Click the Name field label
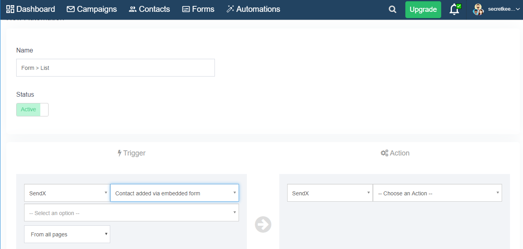Image resolution: width=523 pixels, height=249 pixels. (24, 51)
